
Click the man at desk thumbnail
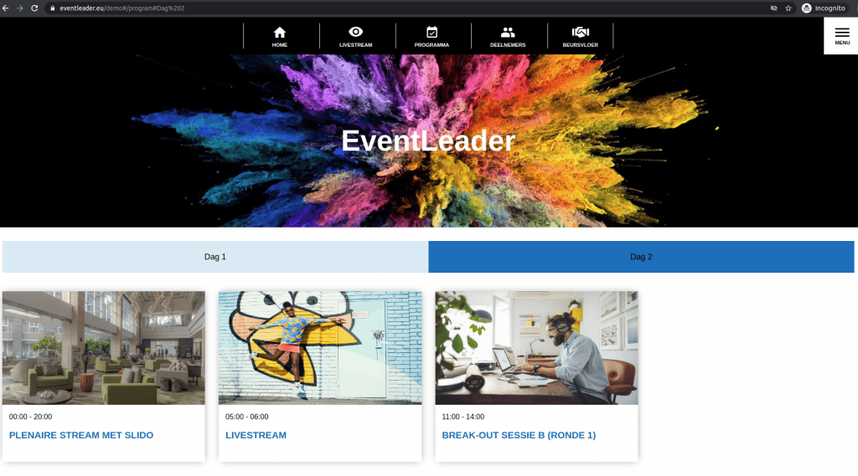click(x=537, y=347)
